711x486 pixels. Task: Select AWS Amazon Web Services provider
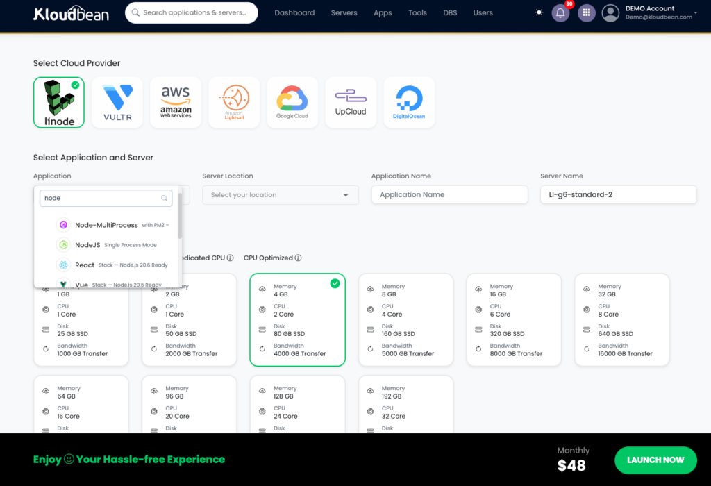176,103
